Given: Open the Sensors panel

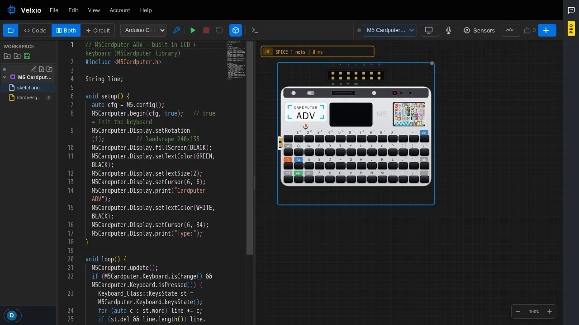Looking at the screenshot, I should click(479, 30).
